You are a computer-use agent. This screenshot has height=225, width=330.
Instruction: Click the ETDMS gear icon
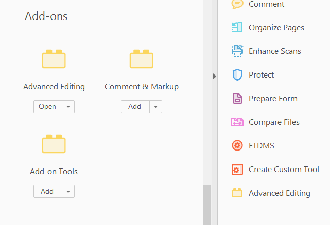tap(237, 146)
